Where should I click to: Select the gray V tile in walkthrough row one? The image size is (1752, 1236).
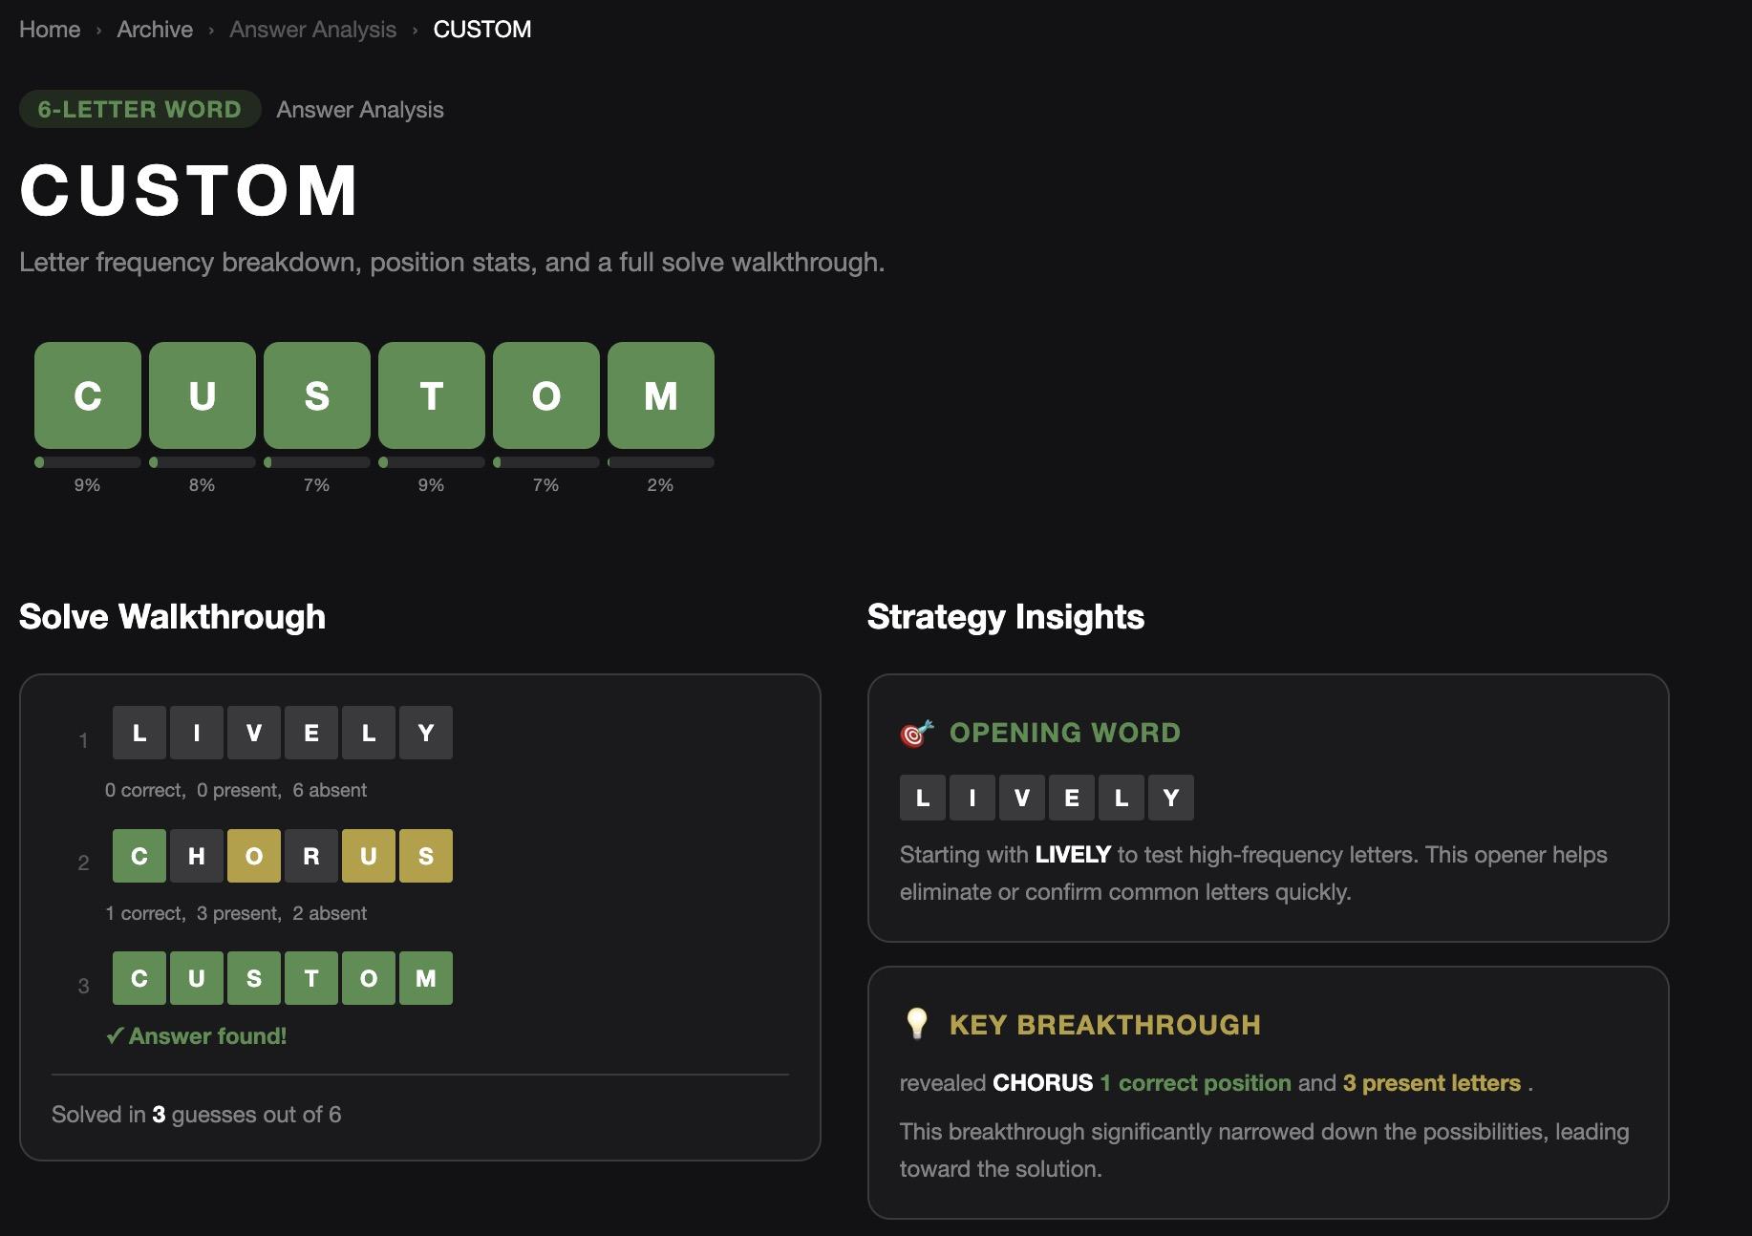254,733
